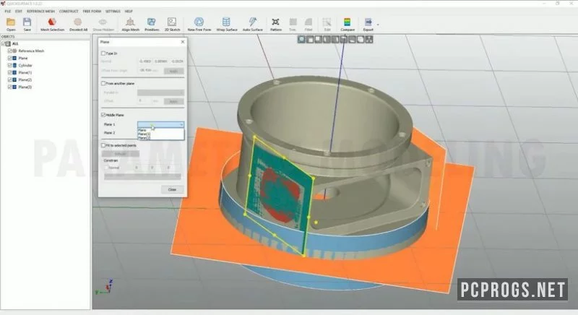Toggle visibility checkbox for Reference Mesh
578x315 pixels.
[x=10, y=51]
